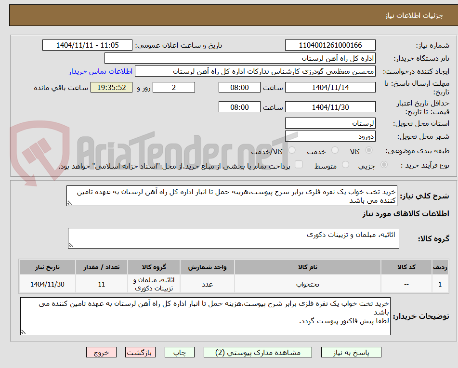
Task: Click the response deadline date 1404/11/14
Action: click(330, 87)
